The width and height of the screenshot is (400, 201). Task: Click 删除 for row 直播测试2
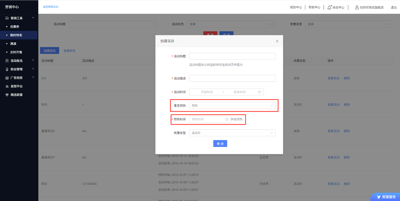(347, 131)
